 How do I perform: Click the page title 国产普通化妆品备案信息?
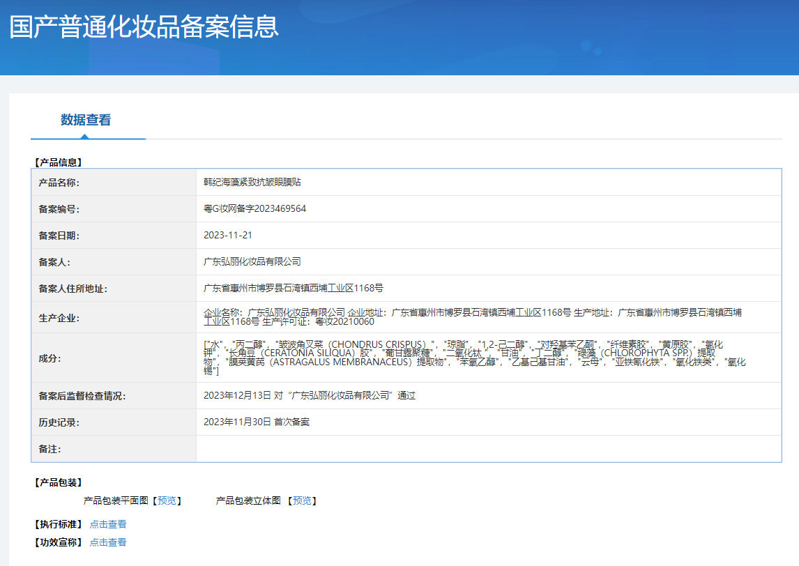click(x=144, y=27)
